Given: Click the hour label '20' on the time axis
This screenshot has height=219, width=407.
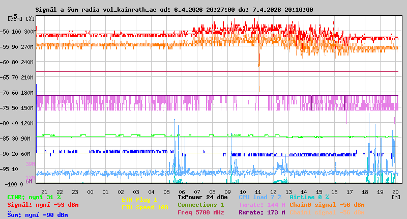Looking at the screenshot, I should tap(395, 192).
